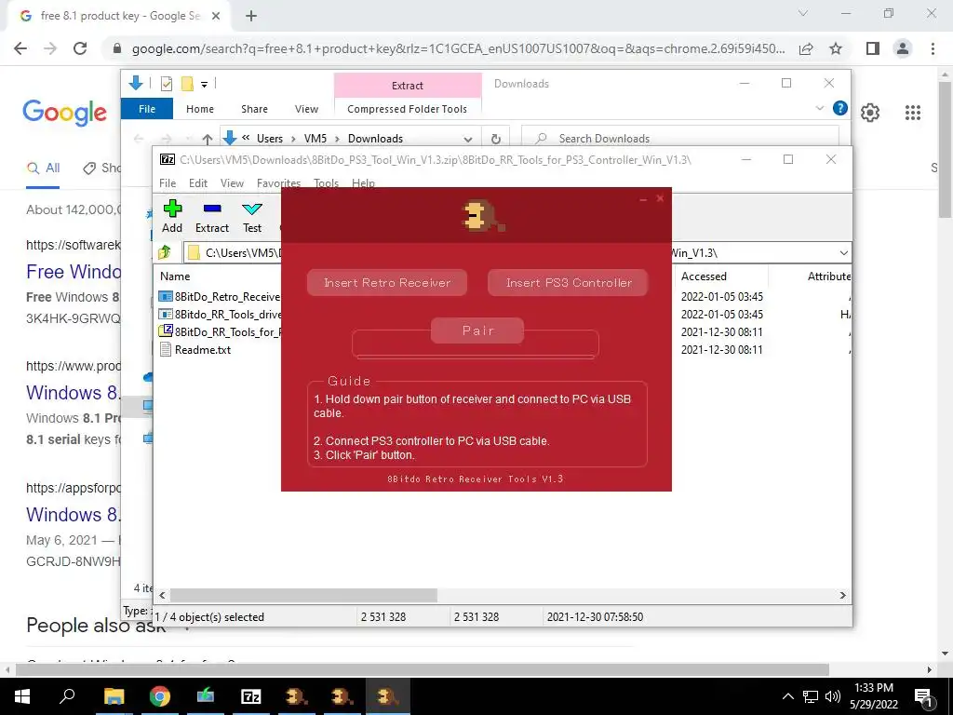Viewport: 953px width, 715px height.
Task: Click the taskbar clock showing 1:33 PM
Action: point(873,696)
